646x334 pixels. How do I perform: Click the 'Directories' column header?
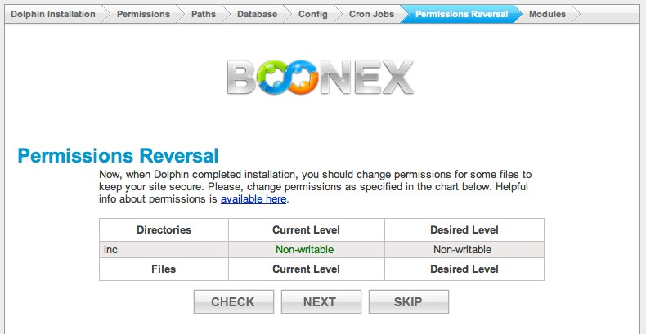tap(164, 230)
